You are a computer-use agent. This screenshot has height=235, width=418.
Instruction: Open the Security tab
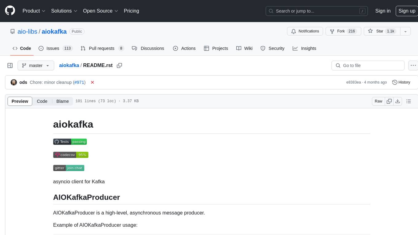(x=272, y=48)
